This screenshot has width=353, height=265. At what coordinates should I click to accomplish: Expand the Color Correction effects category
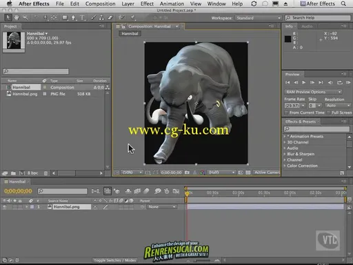point(285,166)
